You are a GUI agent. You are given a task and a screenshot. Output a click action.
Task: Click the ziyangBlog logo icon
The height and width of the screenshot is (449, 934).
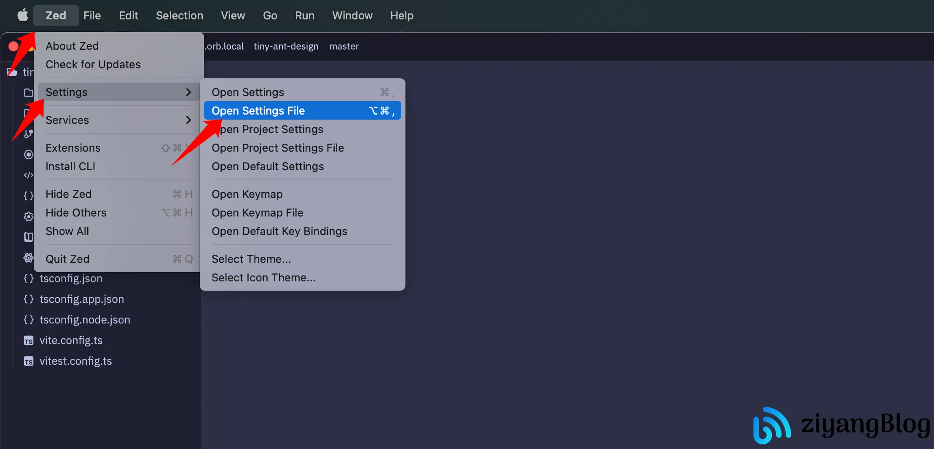pos(771,425)
